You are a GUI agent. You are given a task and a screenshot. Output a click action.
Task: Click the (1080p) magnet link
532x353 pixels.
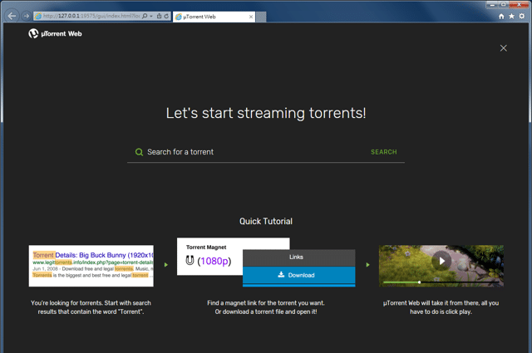[x=214, y=261]
